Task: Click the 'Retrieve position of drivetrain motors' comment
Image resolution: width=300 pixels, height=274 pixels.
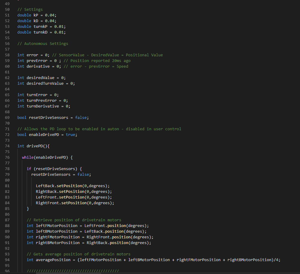Action: pos(77,220)
